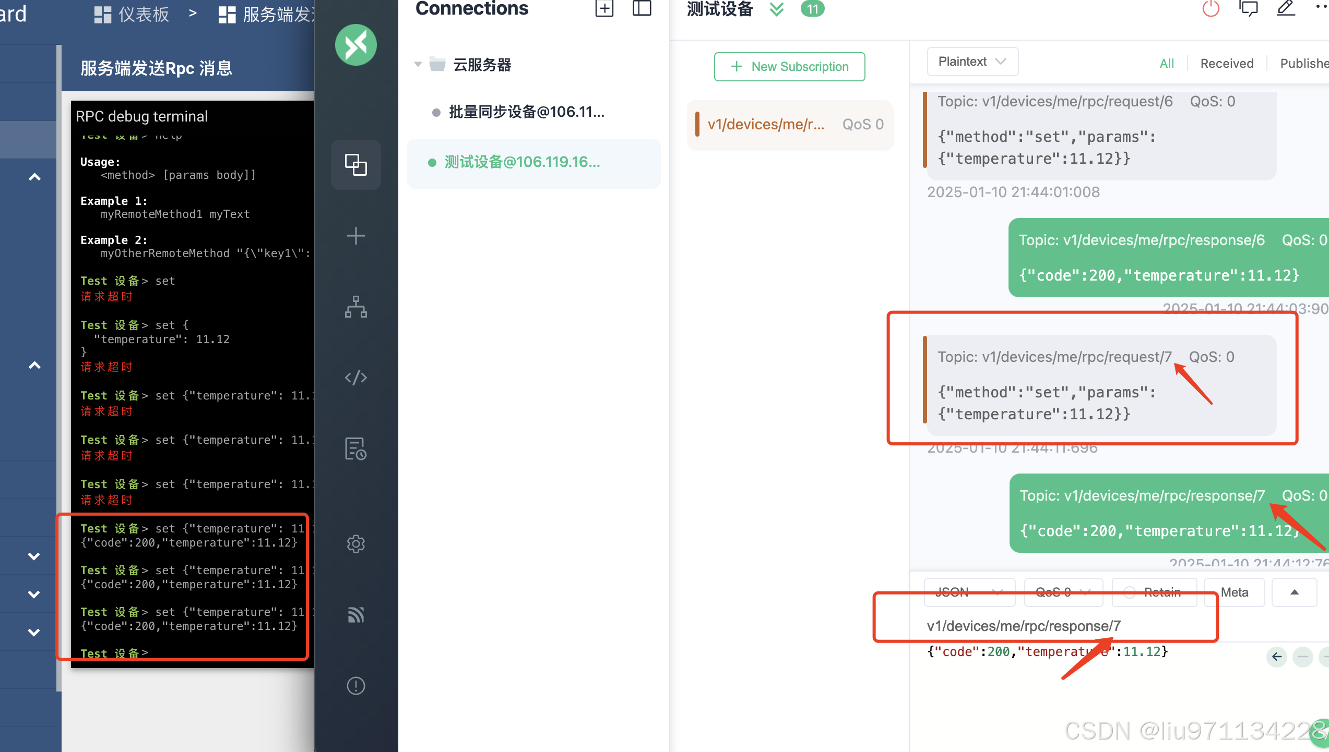
Task: Collapse publish area with the up-triangle button
Action: [x=1295, y=592]
